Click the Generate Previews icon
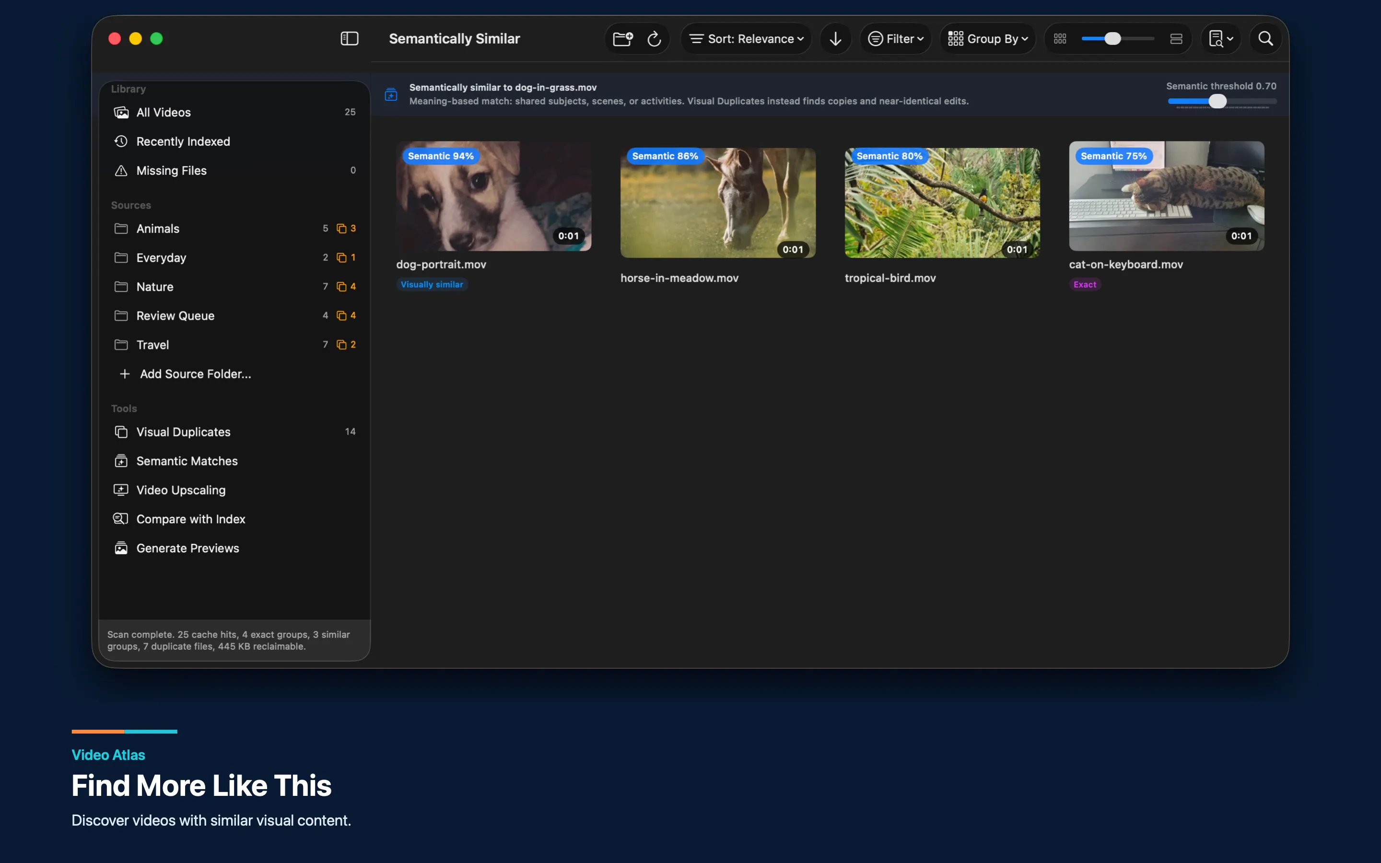 click(x=121, y=548)
